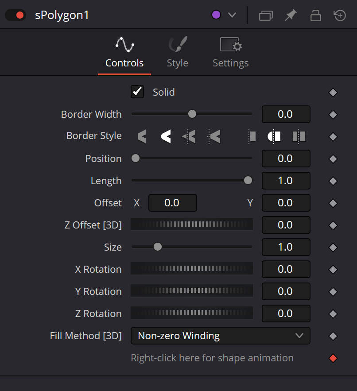Toggle Size keyframe diamond
The image size is (357, 391).
(333, 248)
